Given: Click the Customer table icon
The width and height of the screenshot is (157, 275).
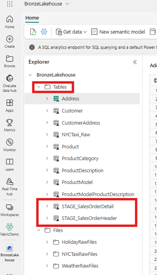Looking at the screenshot, I should point(56,111).
